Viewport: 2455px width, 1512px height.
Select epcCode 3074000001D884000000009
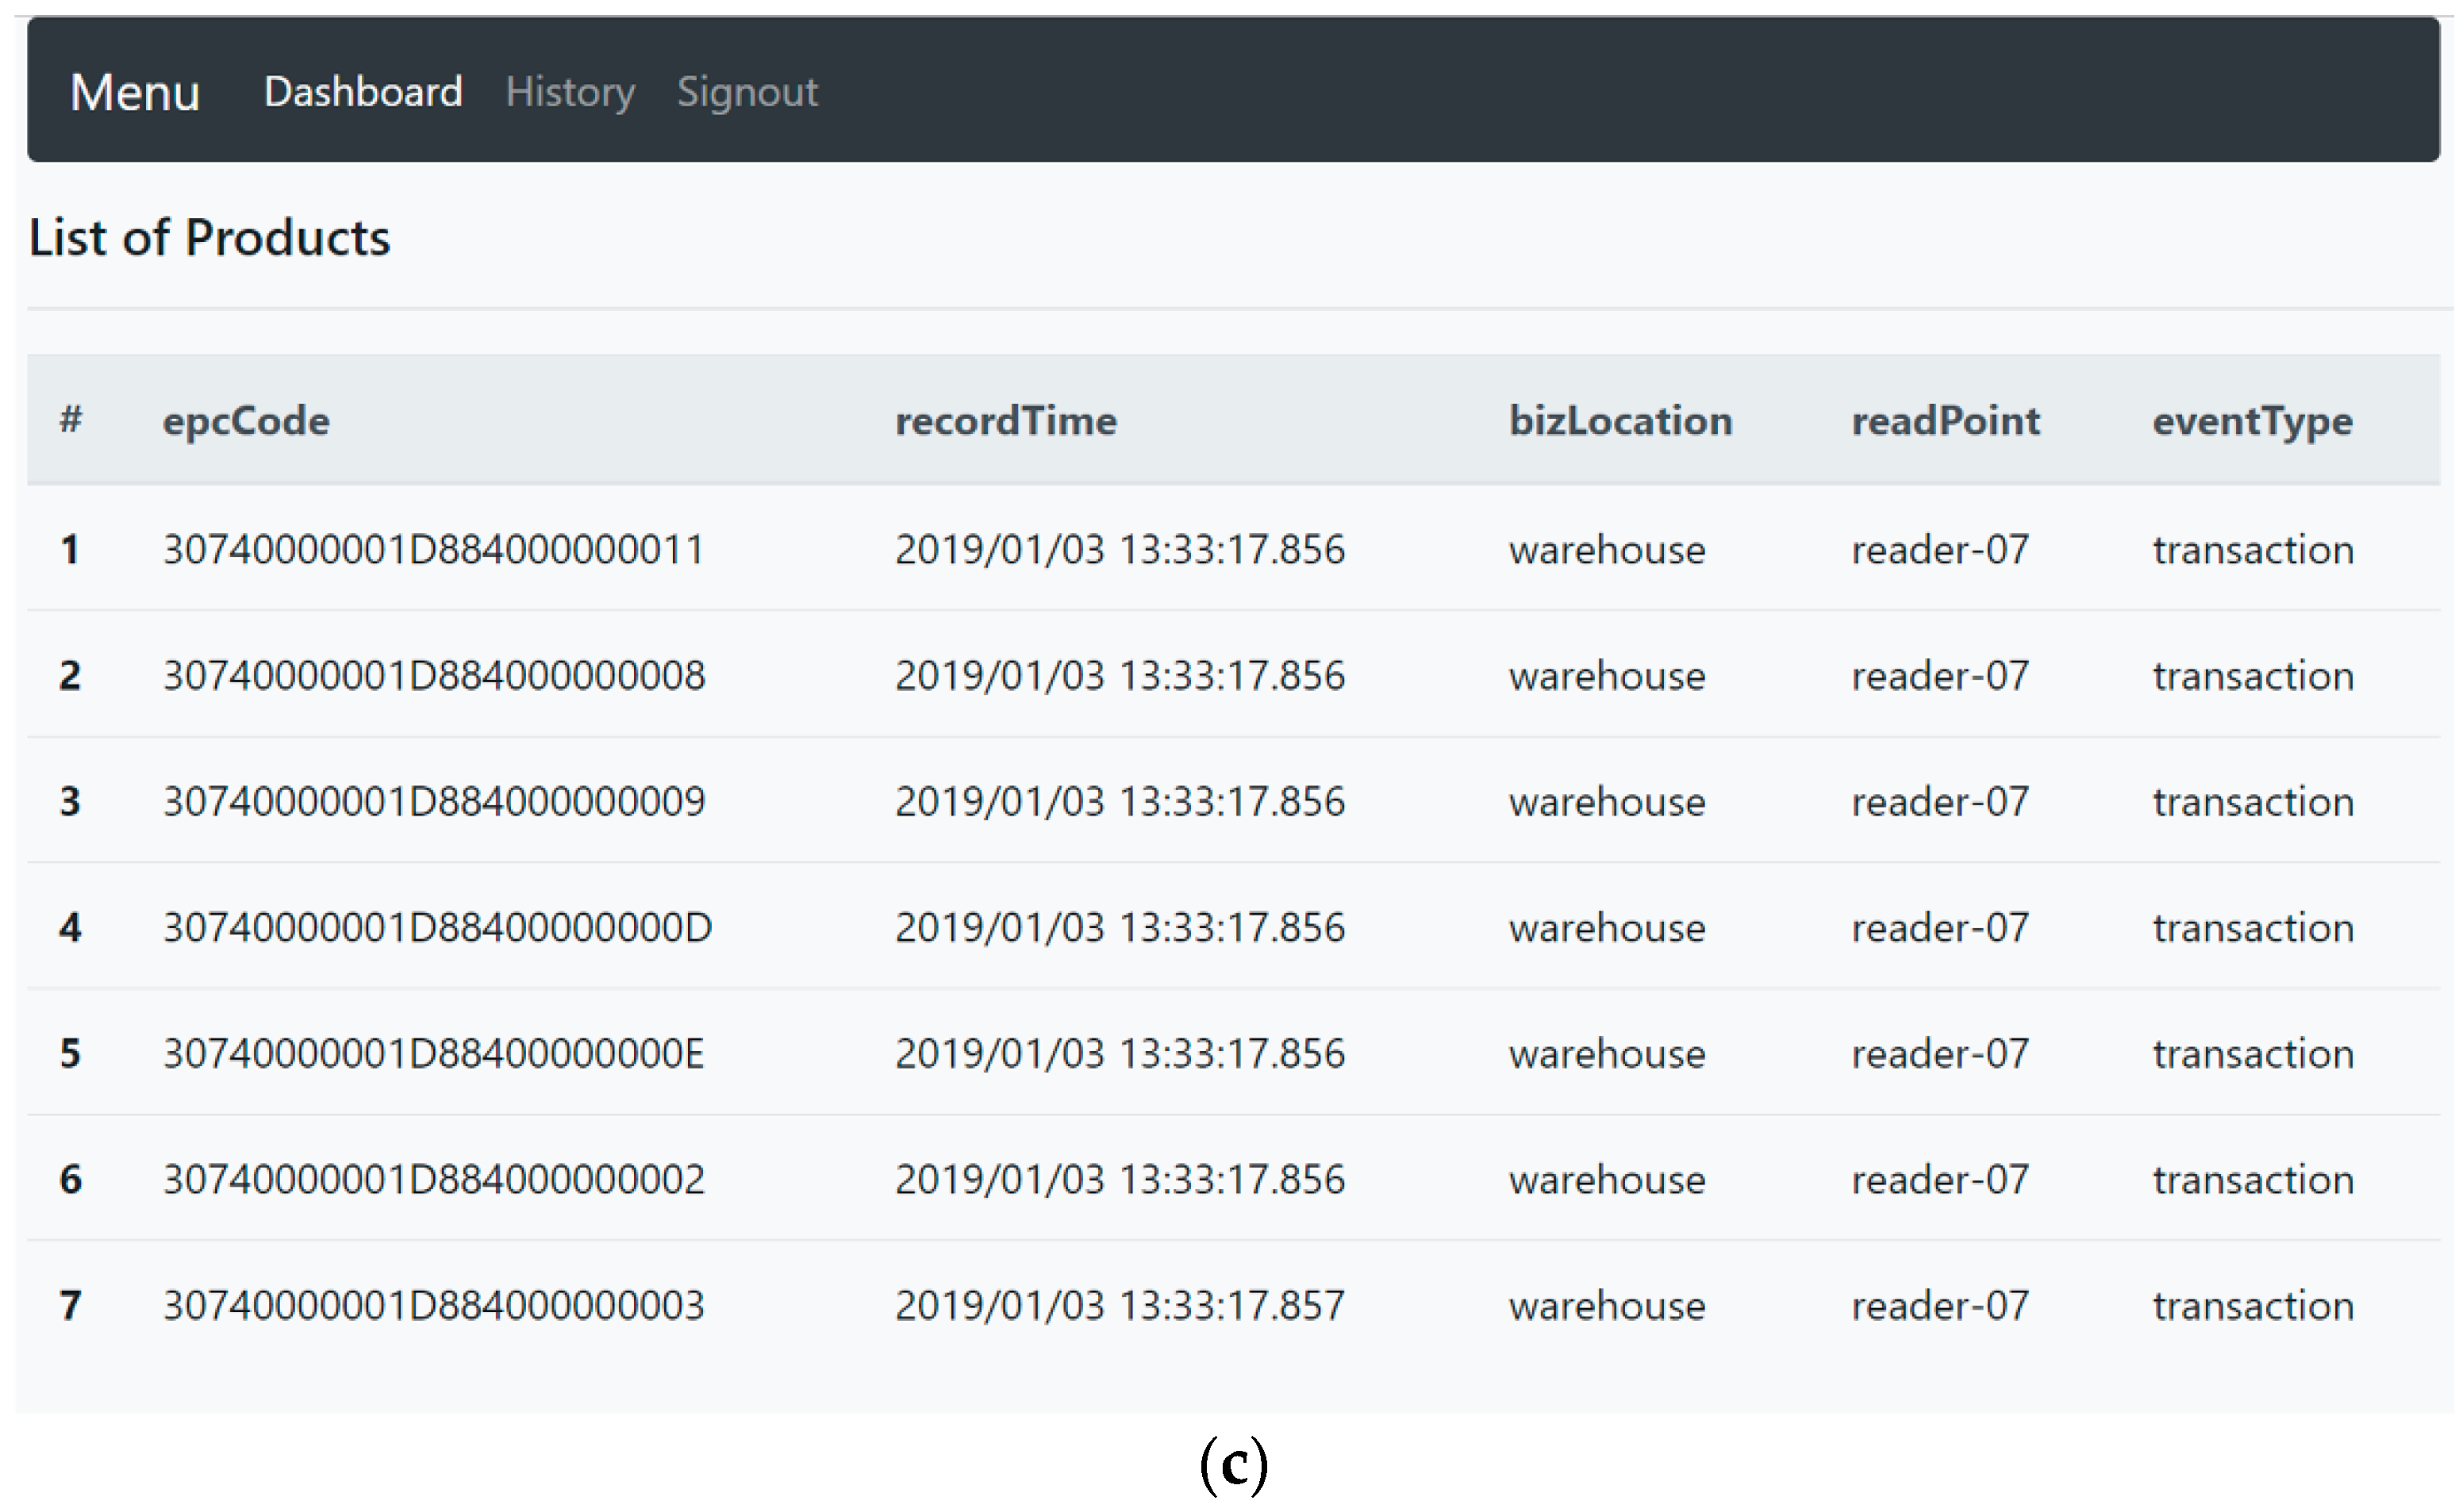tap(434, 801)
